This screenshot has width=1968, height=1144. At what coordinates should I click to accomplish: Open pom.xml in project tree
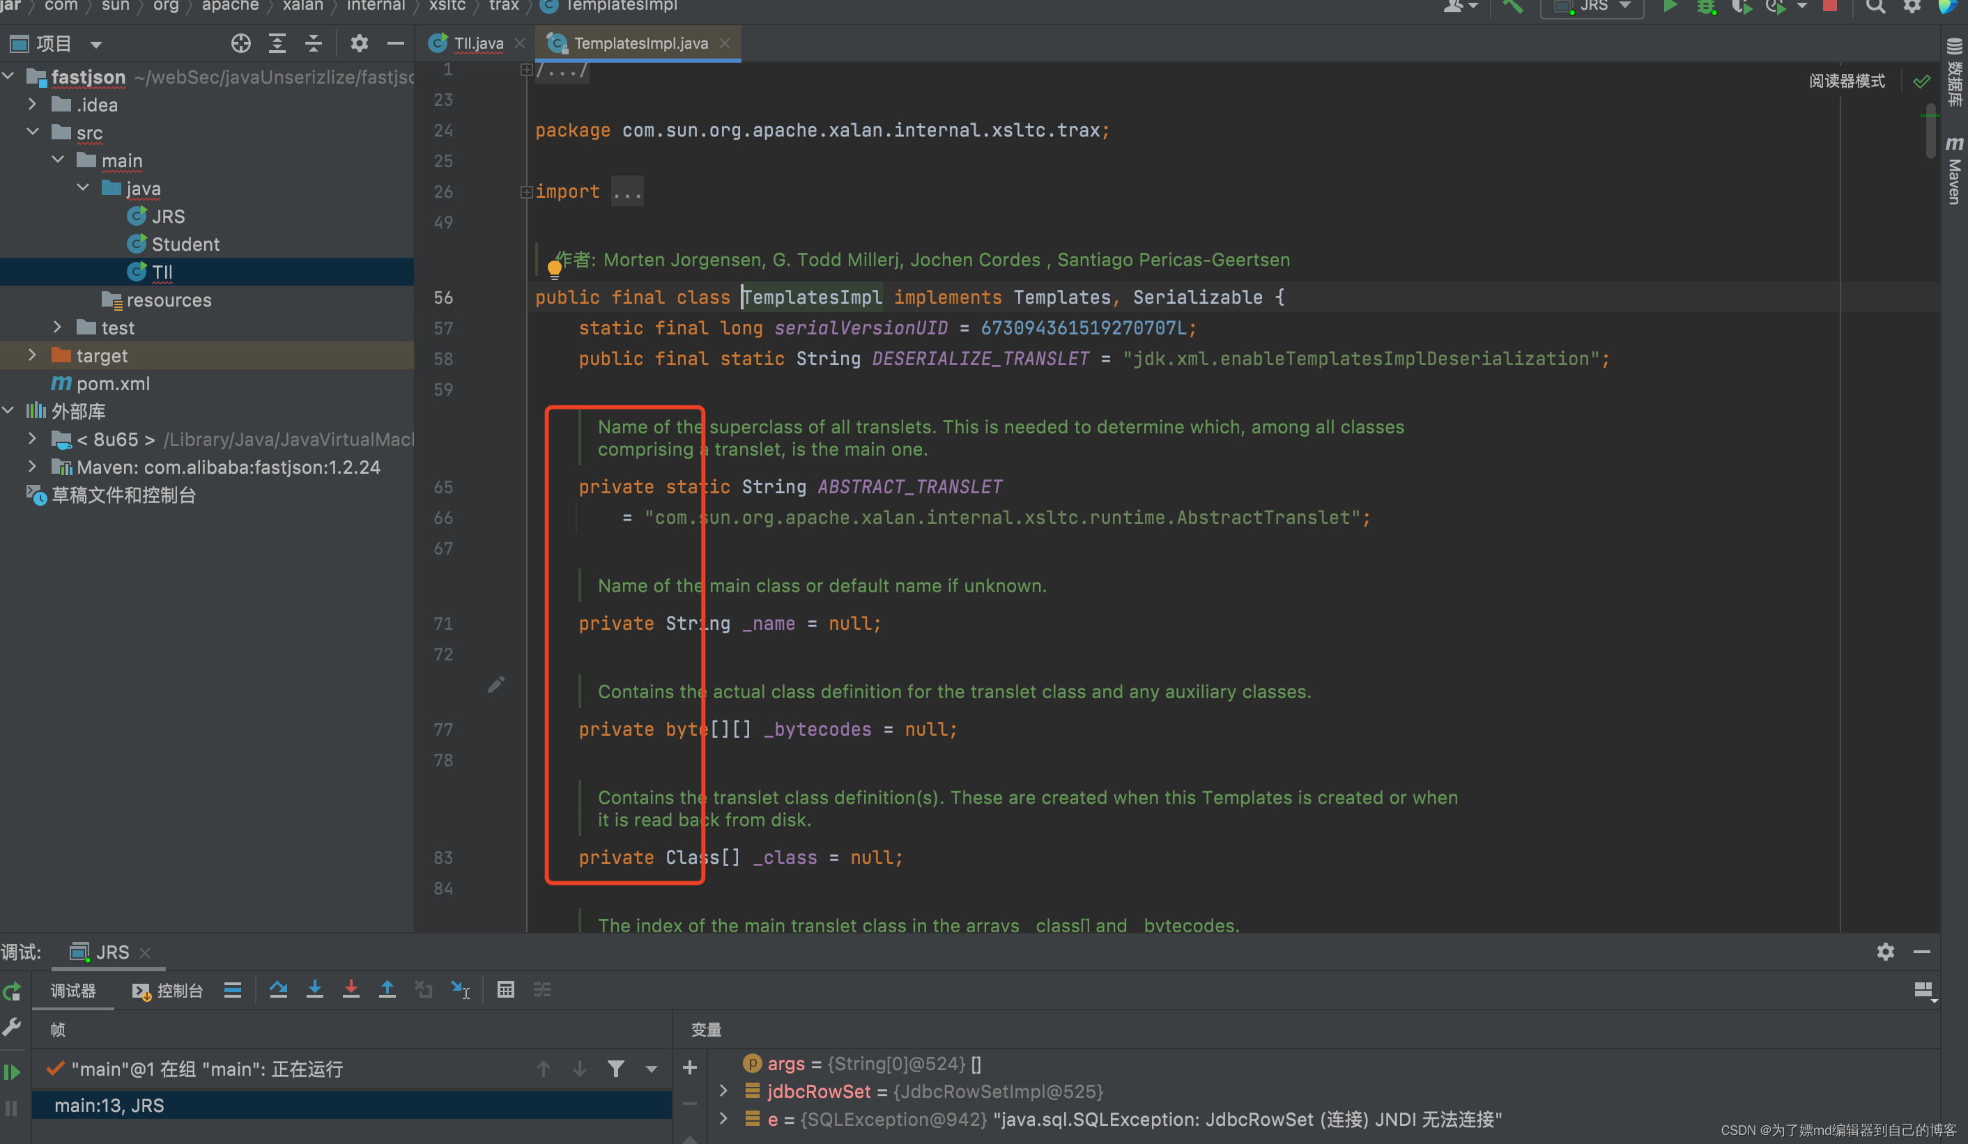[112, 383]
